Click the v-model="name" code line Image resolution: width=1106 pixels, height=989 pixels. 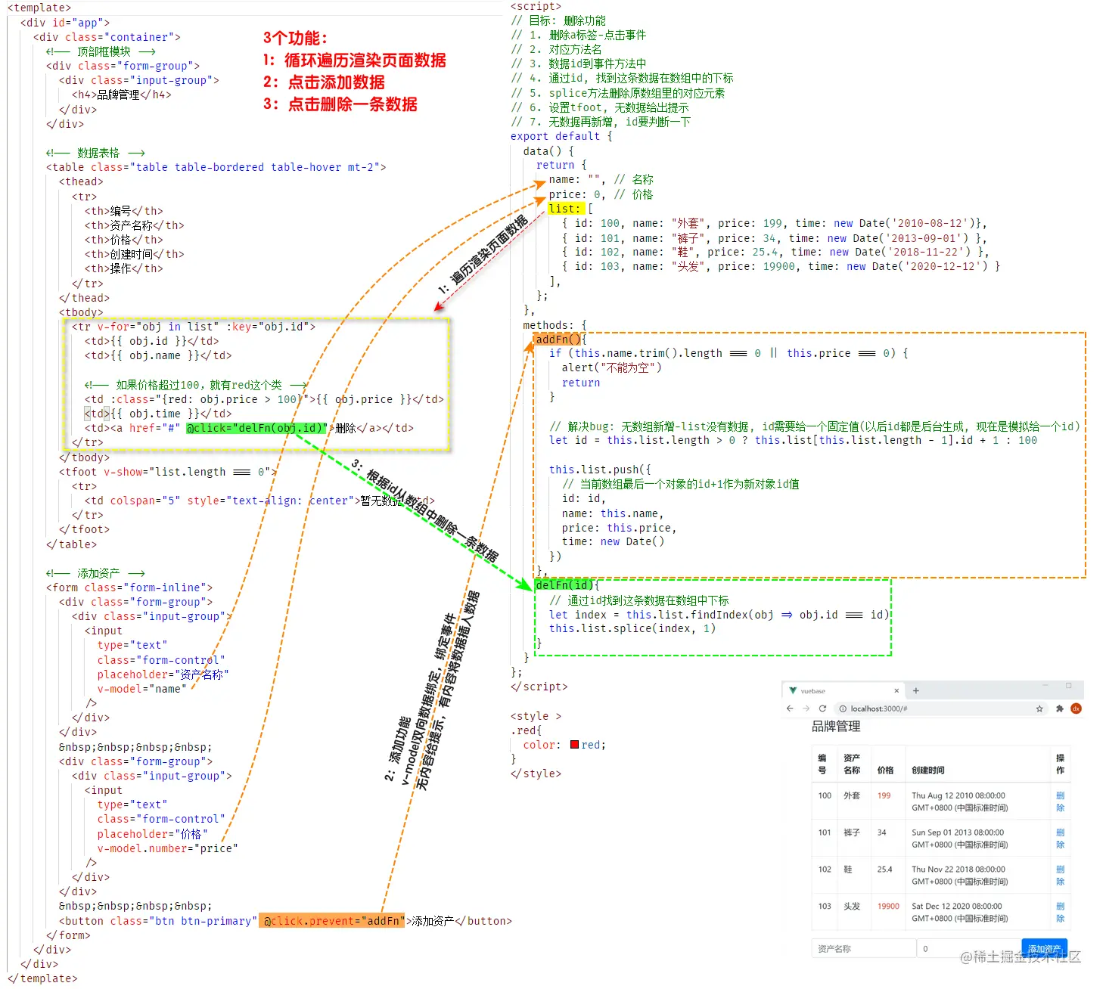(141, 689)
